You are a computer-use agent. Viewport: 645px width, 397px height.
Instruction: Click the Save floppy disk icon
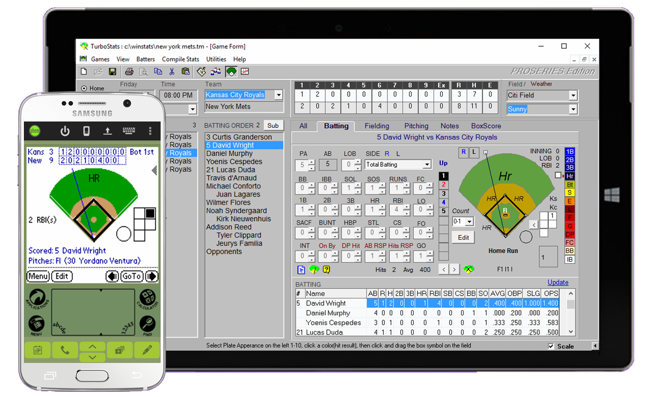(112, 72)
